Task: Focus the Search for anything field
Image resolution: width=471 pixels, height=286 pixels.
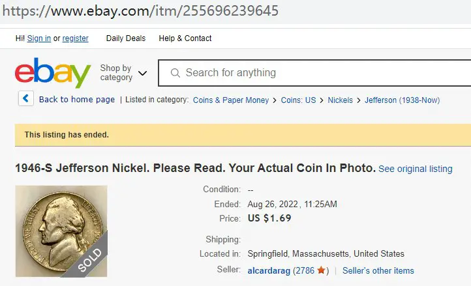Action: tap(314, 73)
